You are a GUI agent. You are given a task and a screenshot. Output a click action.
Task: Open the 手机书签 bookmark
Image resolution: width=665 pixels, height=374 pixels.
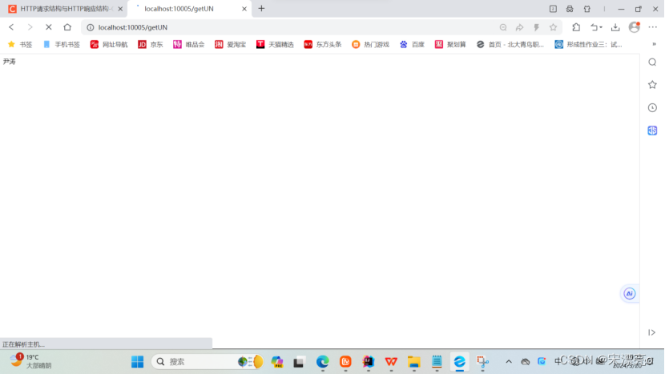point(62,44)
